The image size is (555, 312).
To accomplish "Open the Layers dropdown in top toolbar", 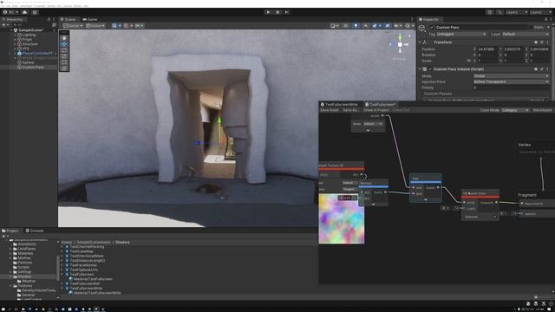I will [x=517, y=12].
